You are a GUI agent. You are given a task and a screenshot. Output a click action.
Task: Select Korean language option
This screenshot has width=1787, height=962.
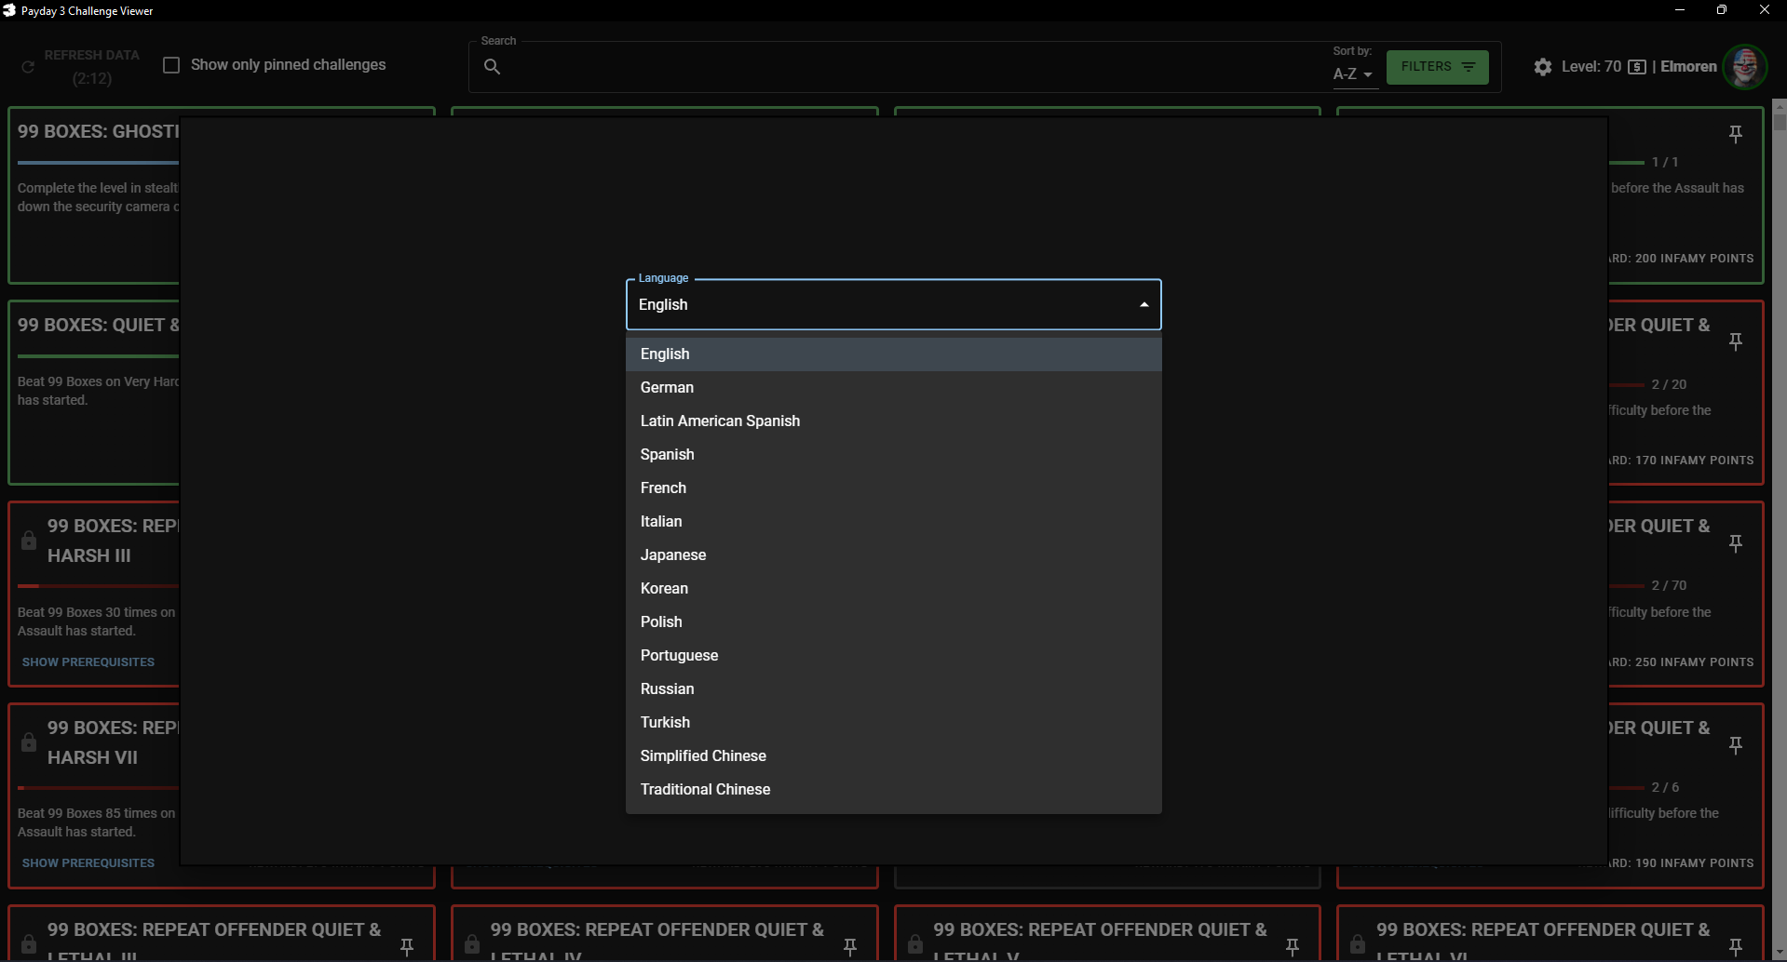pyautogui.click(x=893, y=589)
